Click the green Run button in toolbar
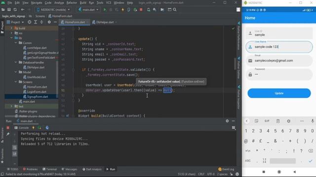 [105, 10]
